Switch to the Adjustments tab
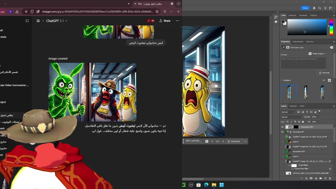 (298, 42)
